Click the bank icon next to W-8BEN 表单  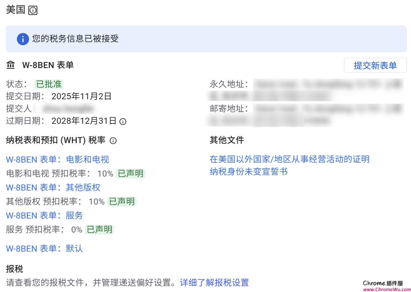coord(11,65)
